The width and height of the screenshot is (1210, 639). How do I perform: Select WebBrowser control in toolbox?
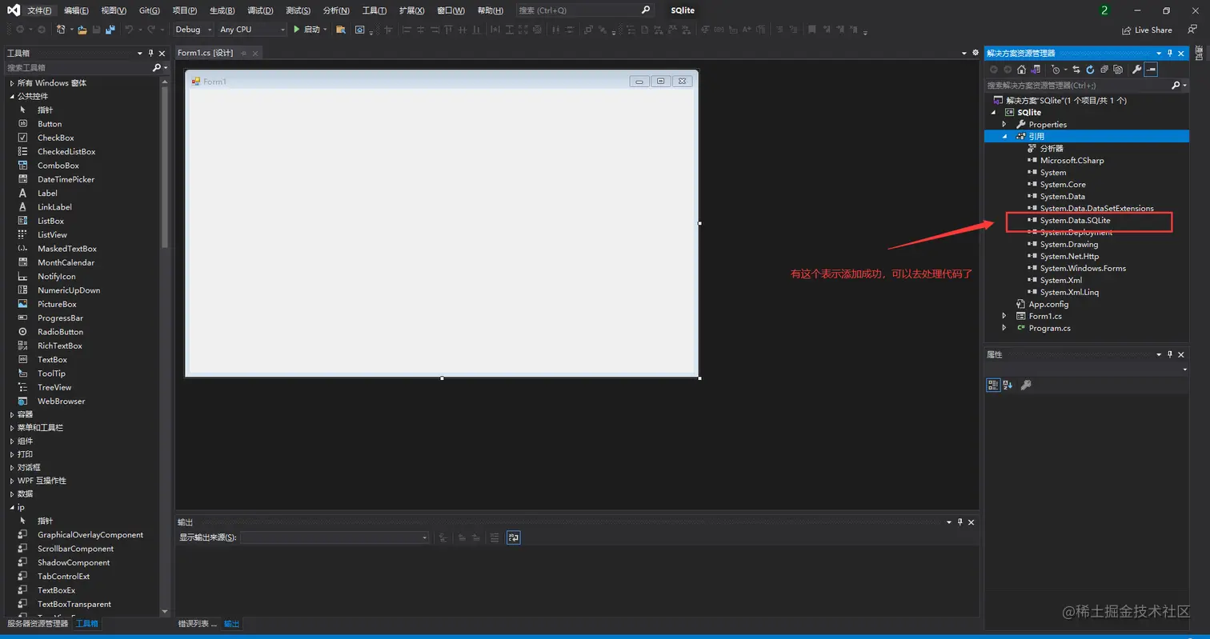click(61, 401)
